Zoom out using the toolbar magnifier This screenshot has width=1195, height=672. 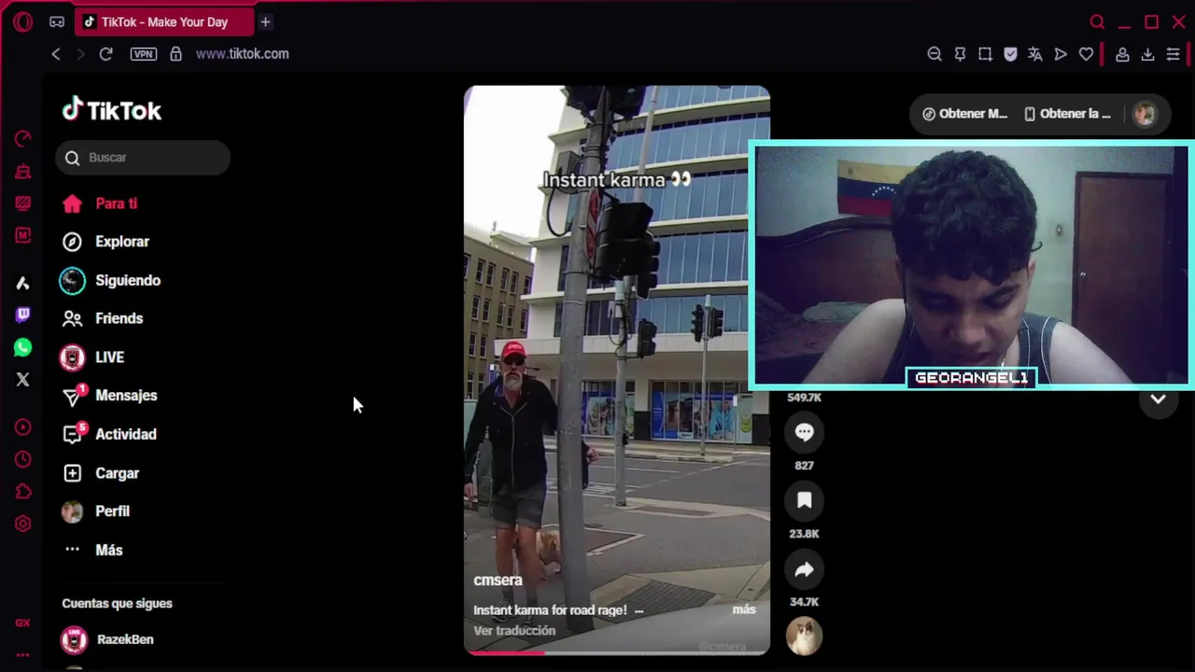coord(935,54)
